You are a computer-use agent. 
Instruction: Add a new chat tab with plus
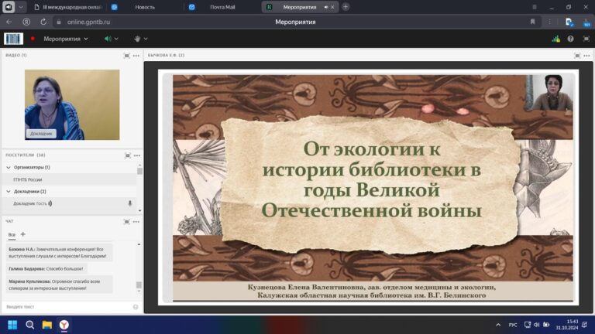click(x=23, y=234)
